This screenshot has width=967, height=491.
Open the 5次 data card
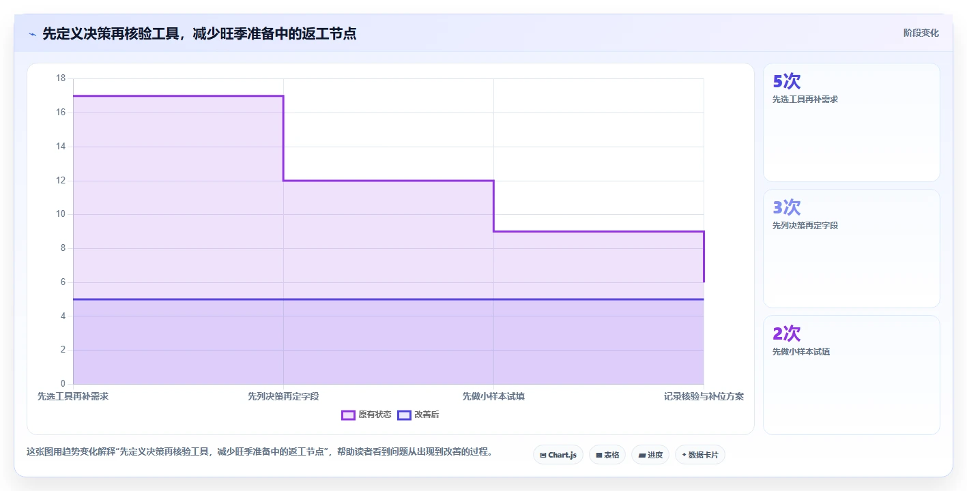[851, 123]
